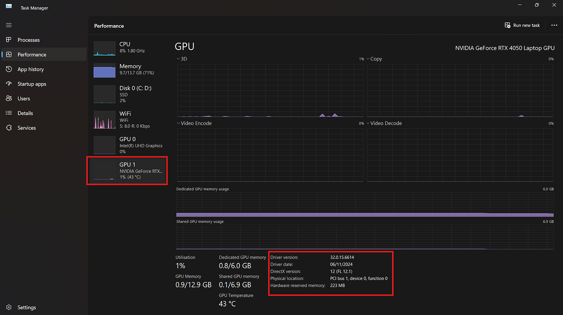Open the more options ellipsis menu
This screenshot has height=315, width=563.
554,25
